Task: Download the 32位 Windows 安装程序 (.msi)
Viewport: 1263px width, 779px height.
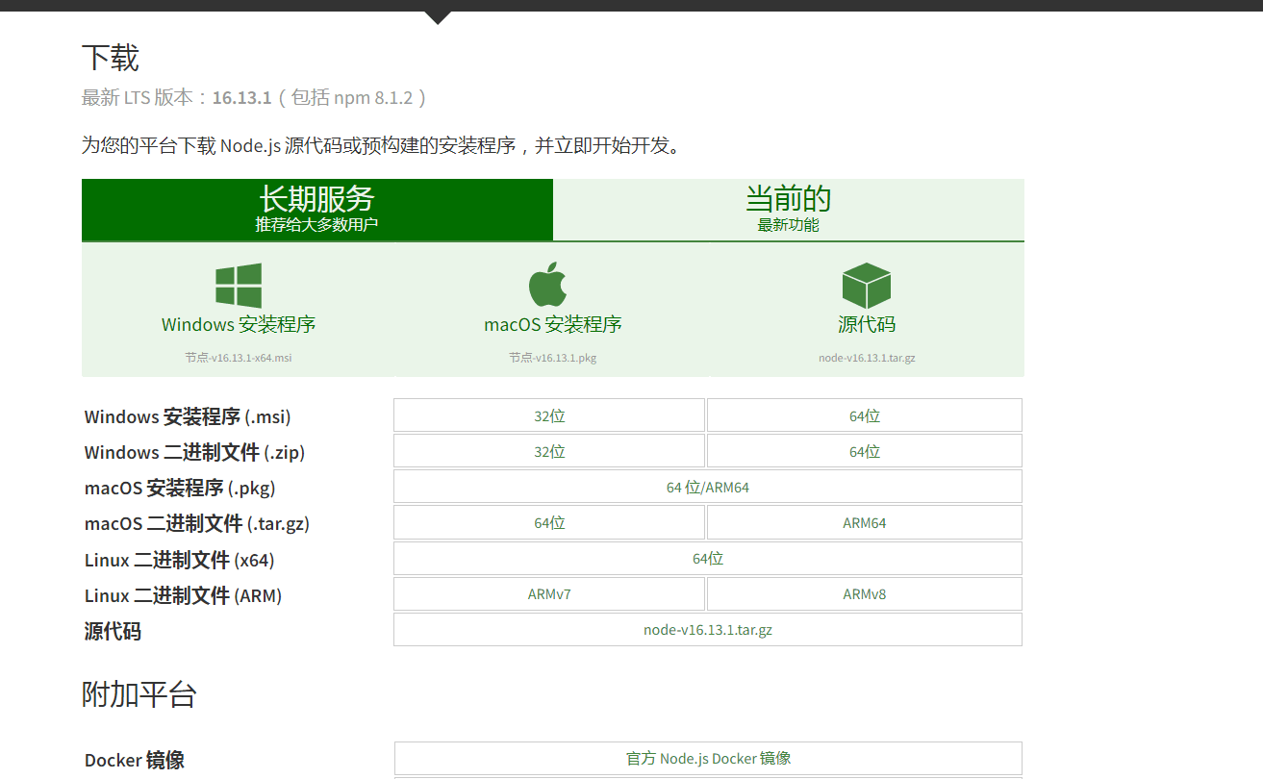Action: click(x=549, y=415)
